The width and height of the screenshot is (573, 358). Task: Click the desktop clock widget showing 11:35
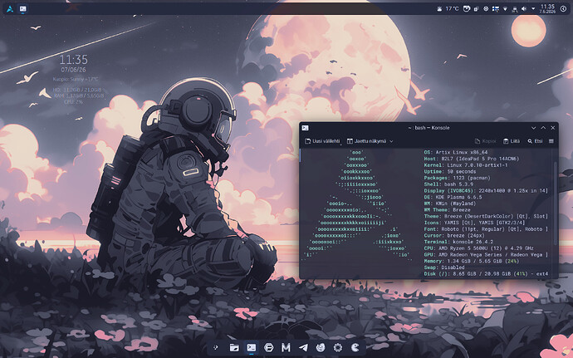pos(74,59)
